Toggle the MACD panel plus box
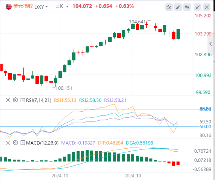Screen dimensions: 215x180 [23, 143]
